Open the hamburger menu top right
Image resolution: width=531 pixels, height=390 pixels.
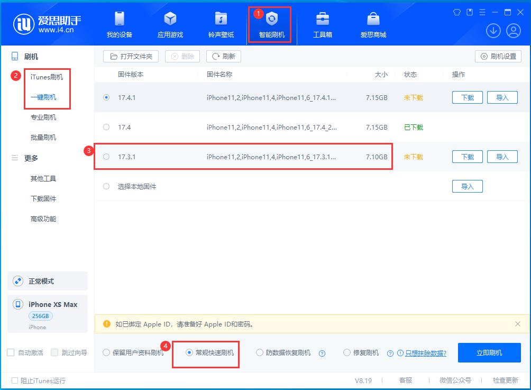(482, 12)
